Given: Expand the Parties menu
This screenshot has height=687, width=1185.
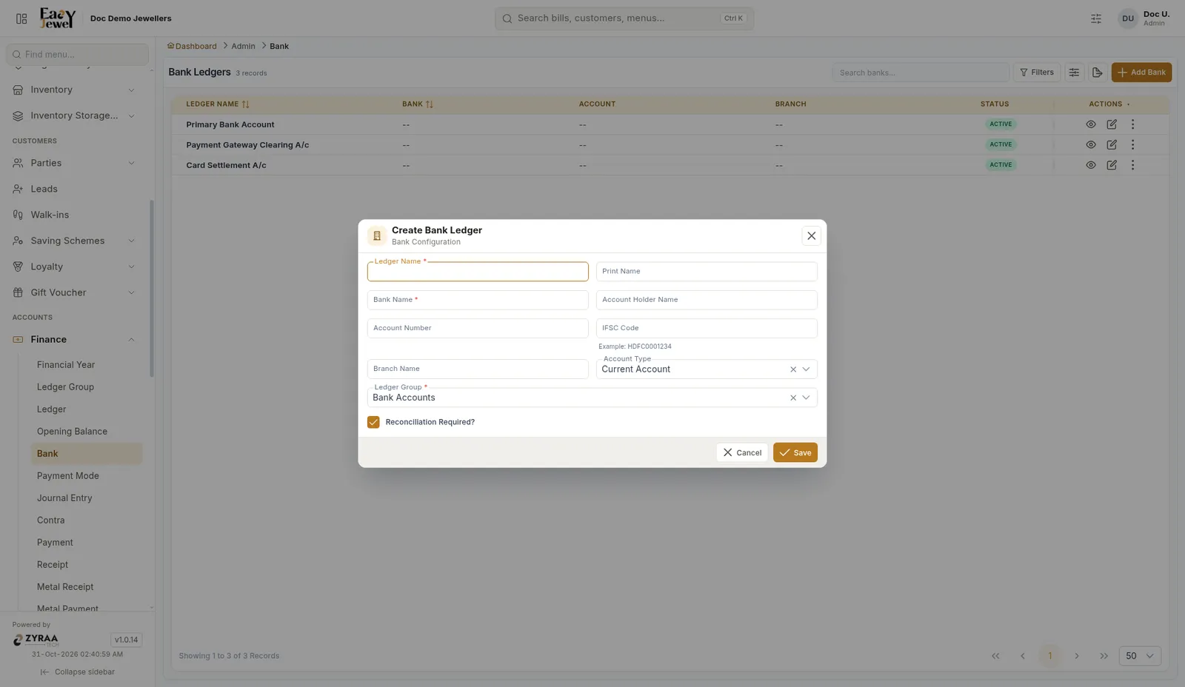Looking at the screenshot, I should click(74, 164).
